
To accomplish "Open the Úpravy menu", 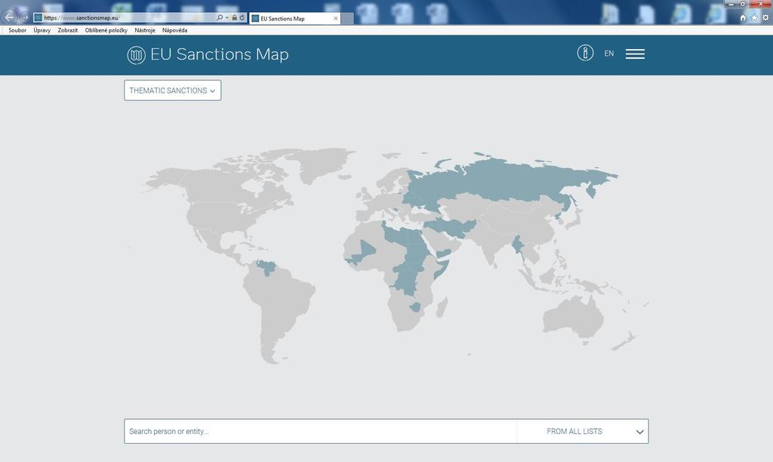I will pyautogui.click(x=42, y=30).
